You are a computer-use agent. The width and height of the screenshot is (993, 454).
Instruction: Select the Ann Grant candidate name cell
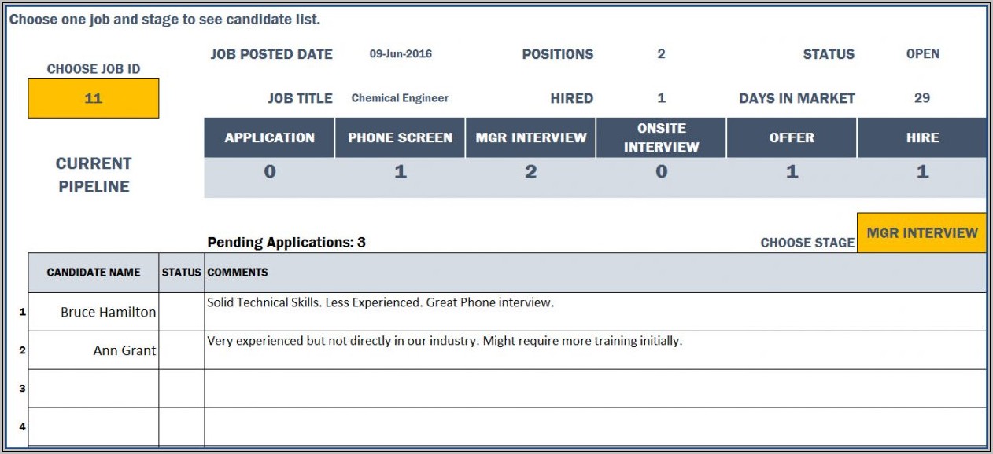point(94,350)
